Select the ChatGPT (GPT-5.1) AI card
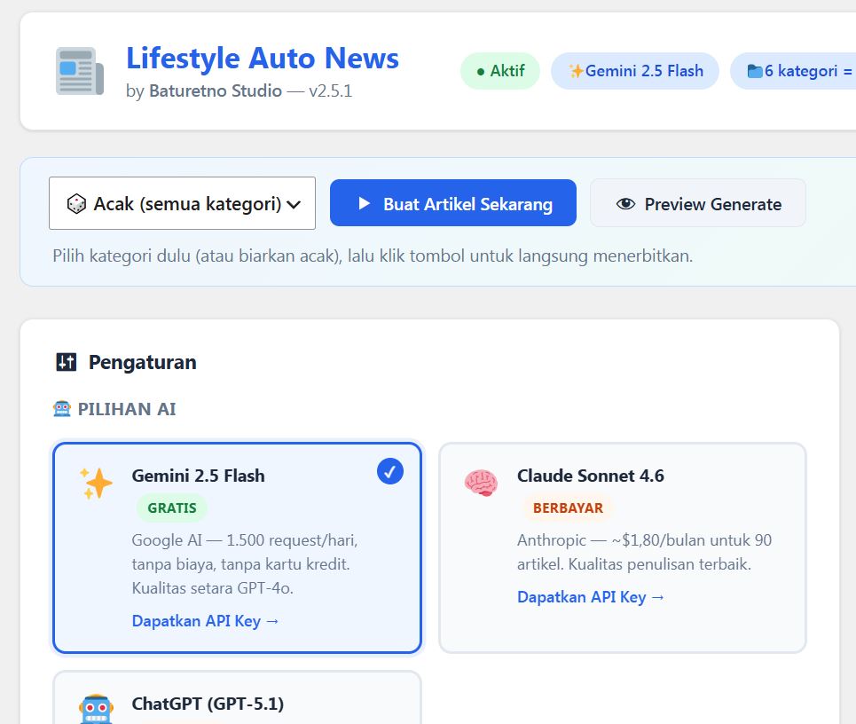The image size is (856, 724). (x=238, y=697)
